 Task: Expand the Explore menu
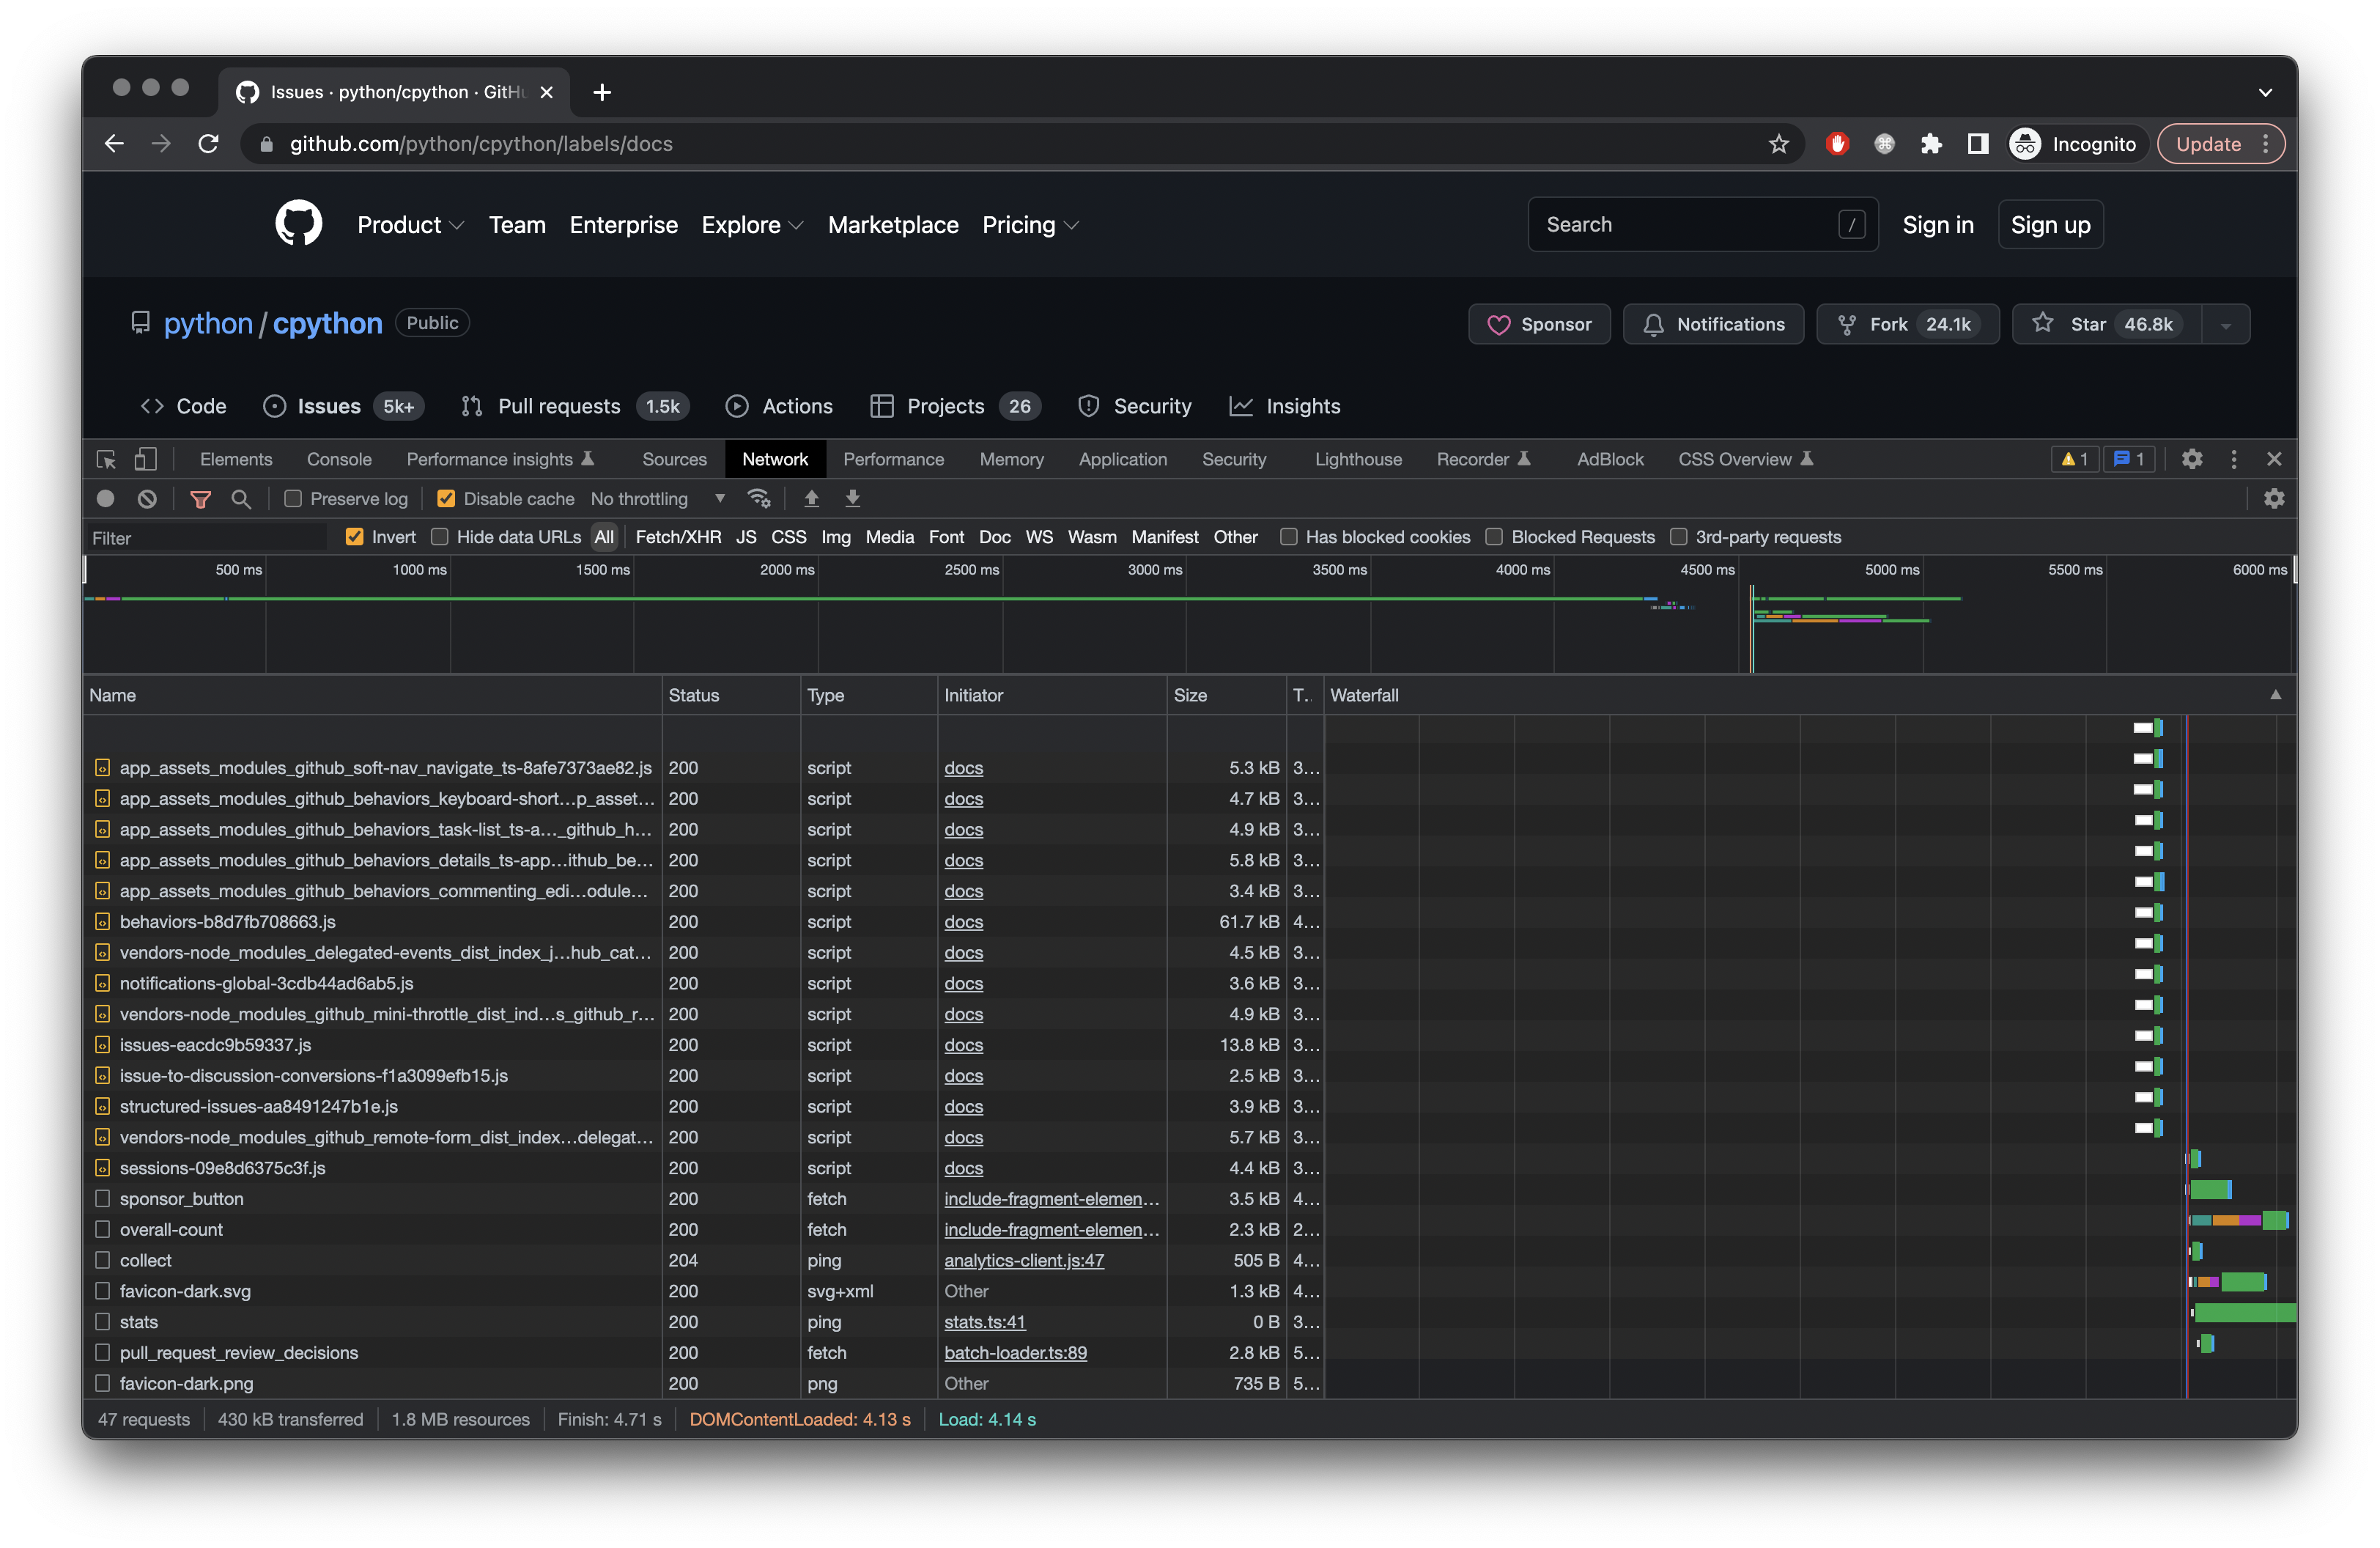tap(752, 225)
